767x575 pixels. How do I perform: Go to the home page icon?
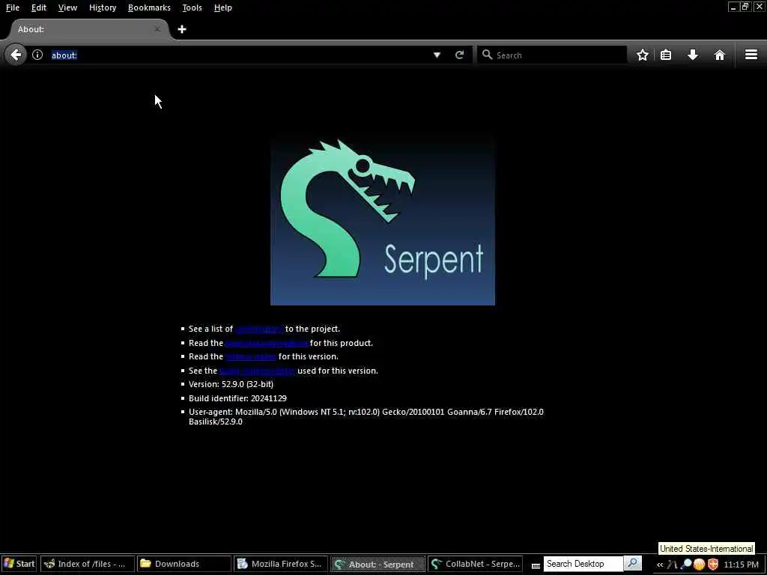(719, 55)
